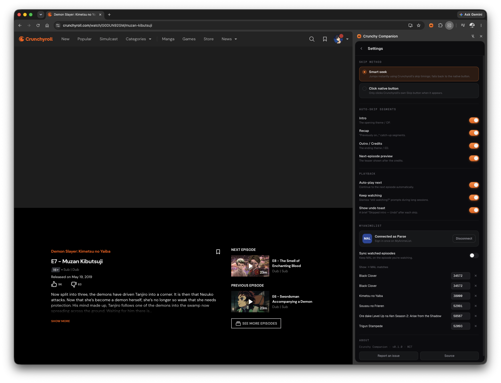This screenshot has width=501, height=383.
Task: Open the Games section
Action: pyautogui.click(x=189, y=39)
